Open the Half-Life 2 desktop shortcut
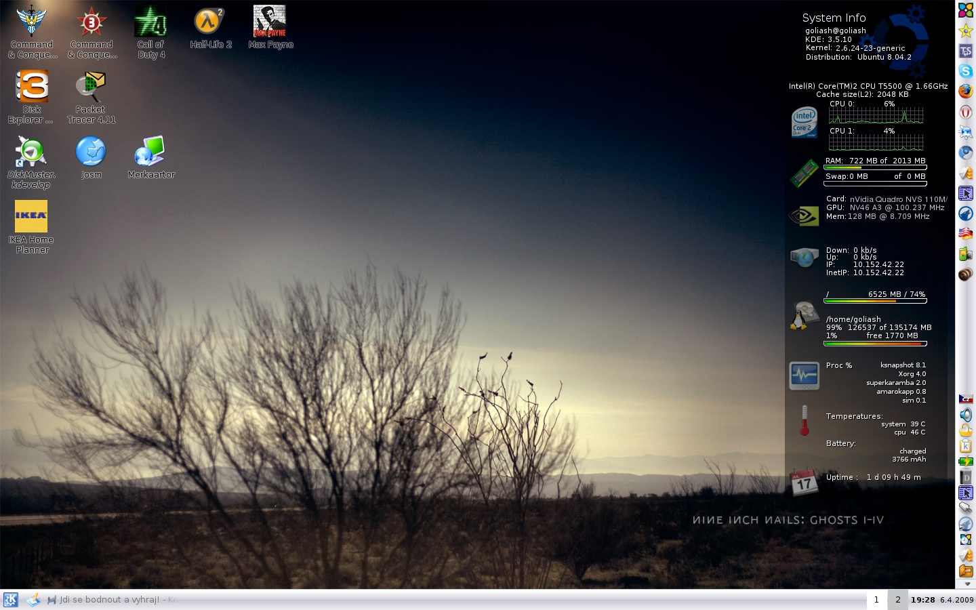This screenshot has width=976, height=610. click(209, 22)
